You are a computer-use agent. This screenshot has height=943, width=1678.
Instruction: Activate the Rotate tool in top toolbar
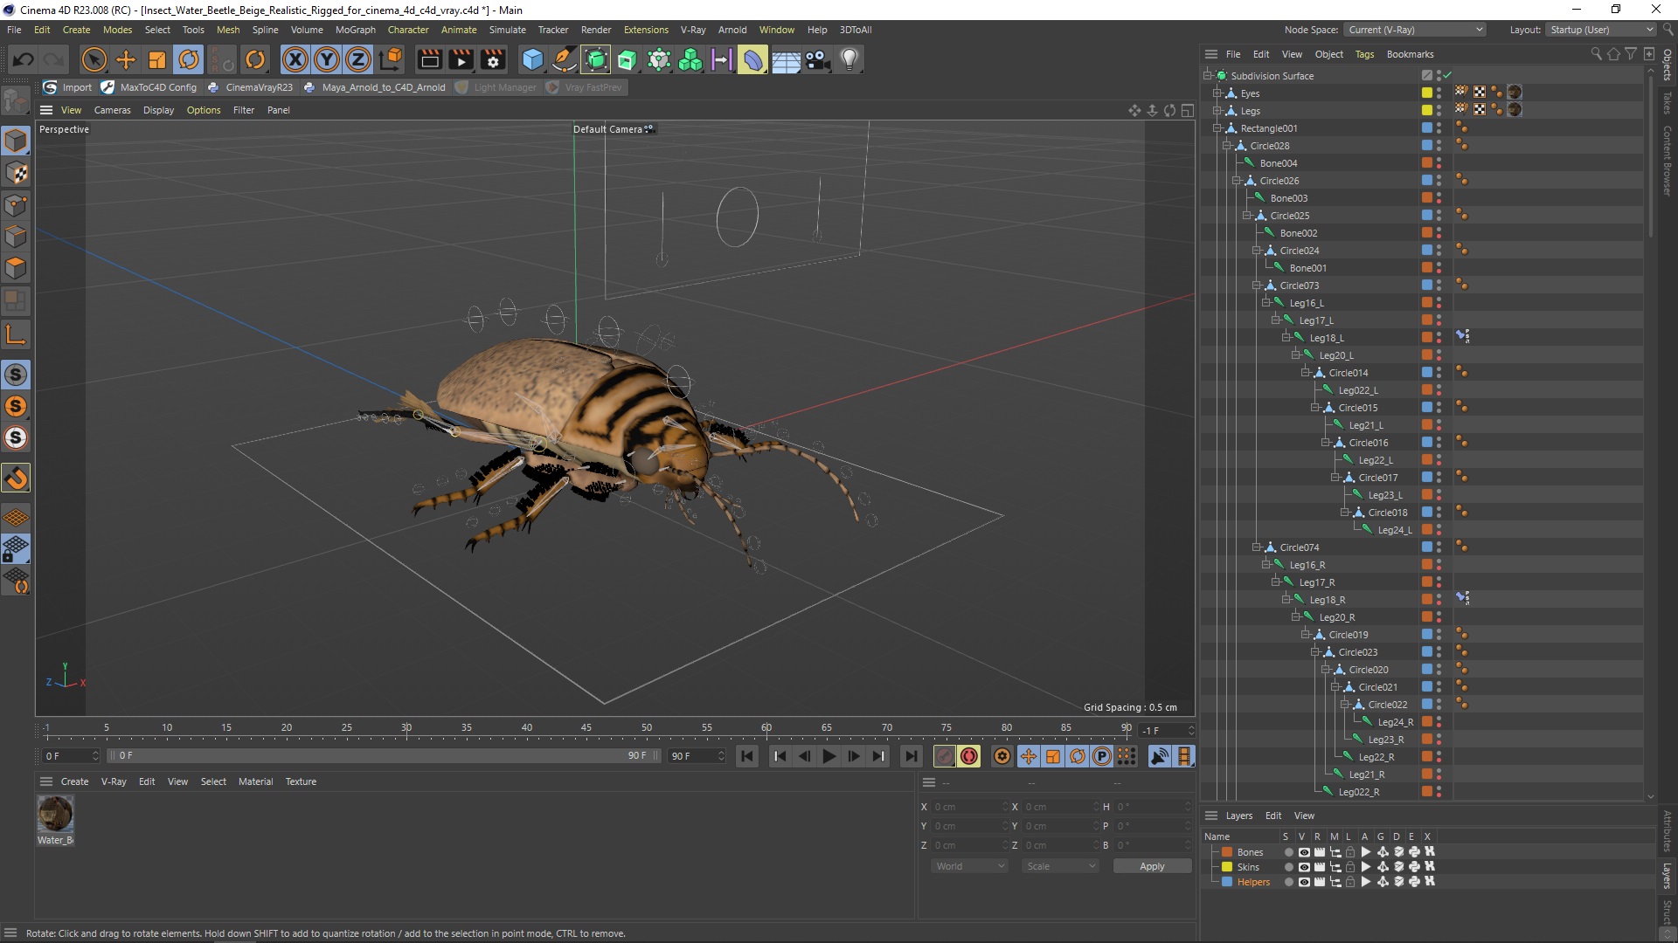coord(189,59)
